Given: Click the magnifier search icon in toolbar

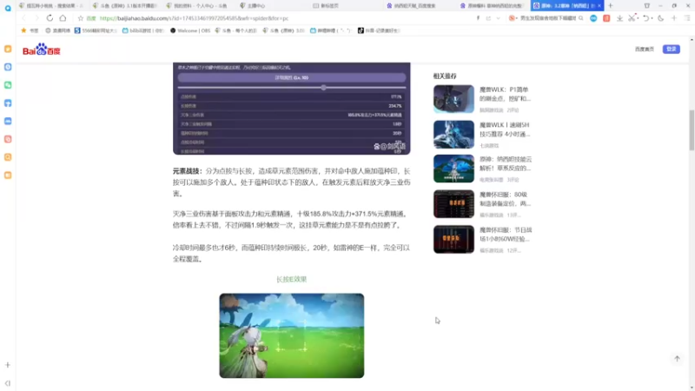Looking at the screenshot, I should coord(580,18).
